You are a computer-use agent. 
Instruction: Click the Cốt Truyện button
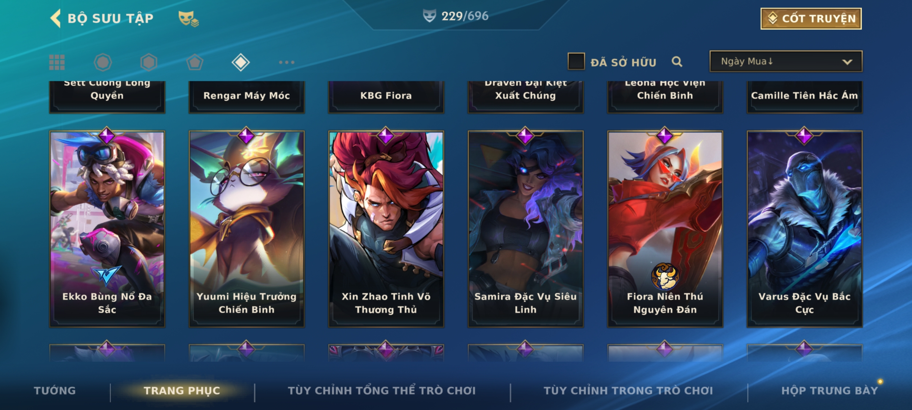pos(811,19)
